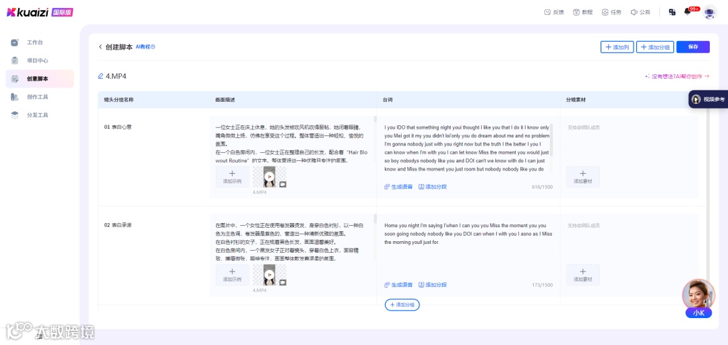Screen dimensions: 728x345
Task: Click 添加分段 in row 02
Action: 433,284
